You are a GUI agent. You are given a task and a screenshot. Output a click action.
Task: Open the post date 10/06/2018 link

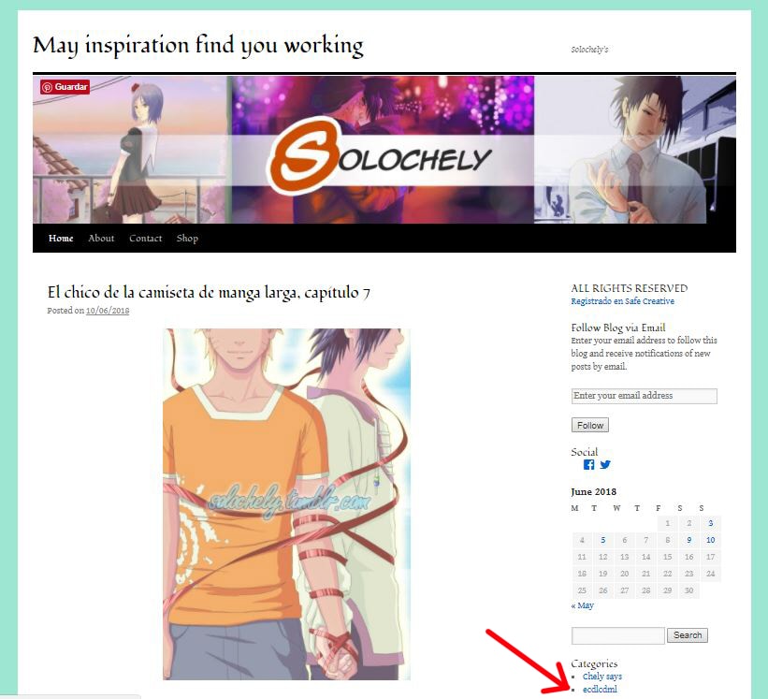(x=108, y=311)
